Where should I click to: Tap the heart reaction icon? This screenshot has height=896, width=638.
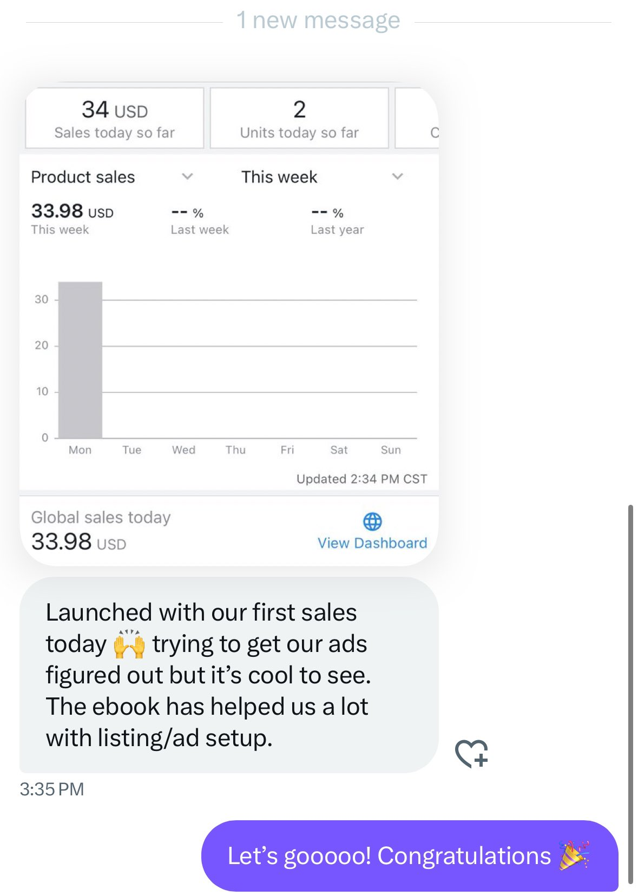coord(471,753)
